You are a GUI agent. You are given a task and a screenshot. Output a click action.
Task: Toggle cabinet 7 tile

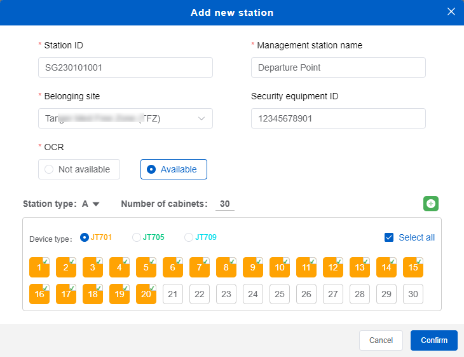[x=200, y=267]
